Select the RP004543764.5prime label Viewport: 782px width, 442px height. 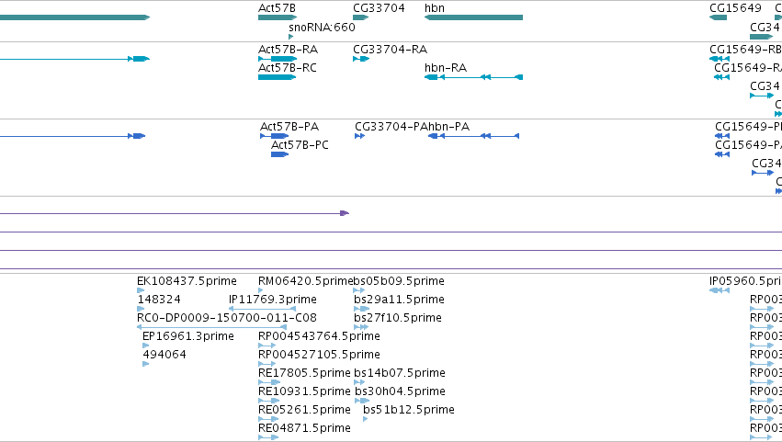pos(319,336)
